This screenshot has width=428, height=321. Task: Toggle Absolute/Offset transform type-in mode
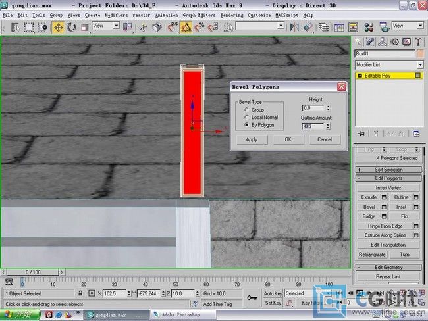point(92,293)
